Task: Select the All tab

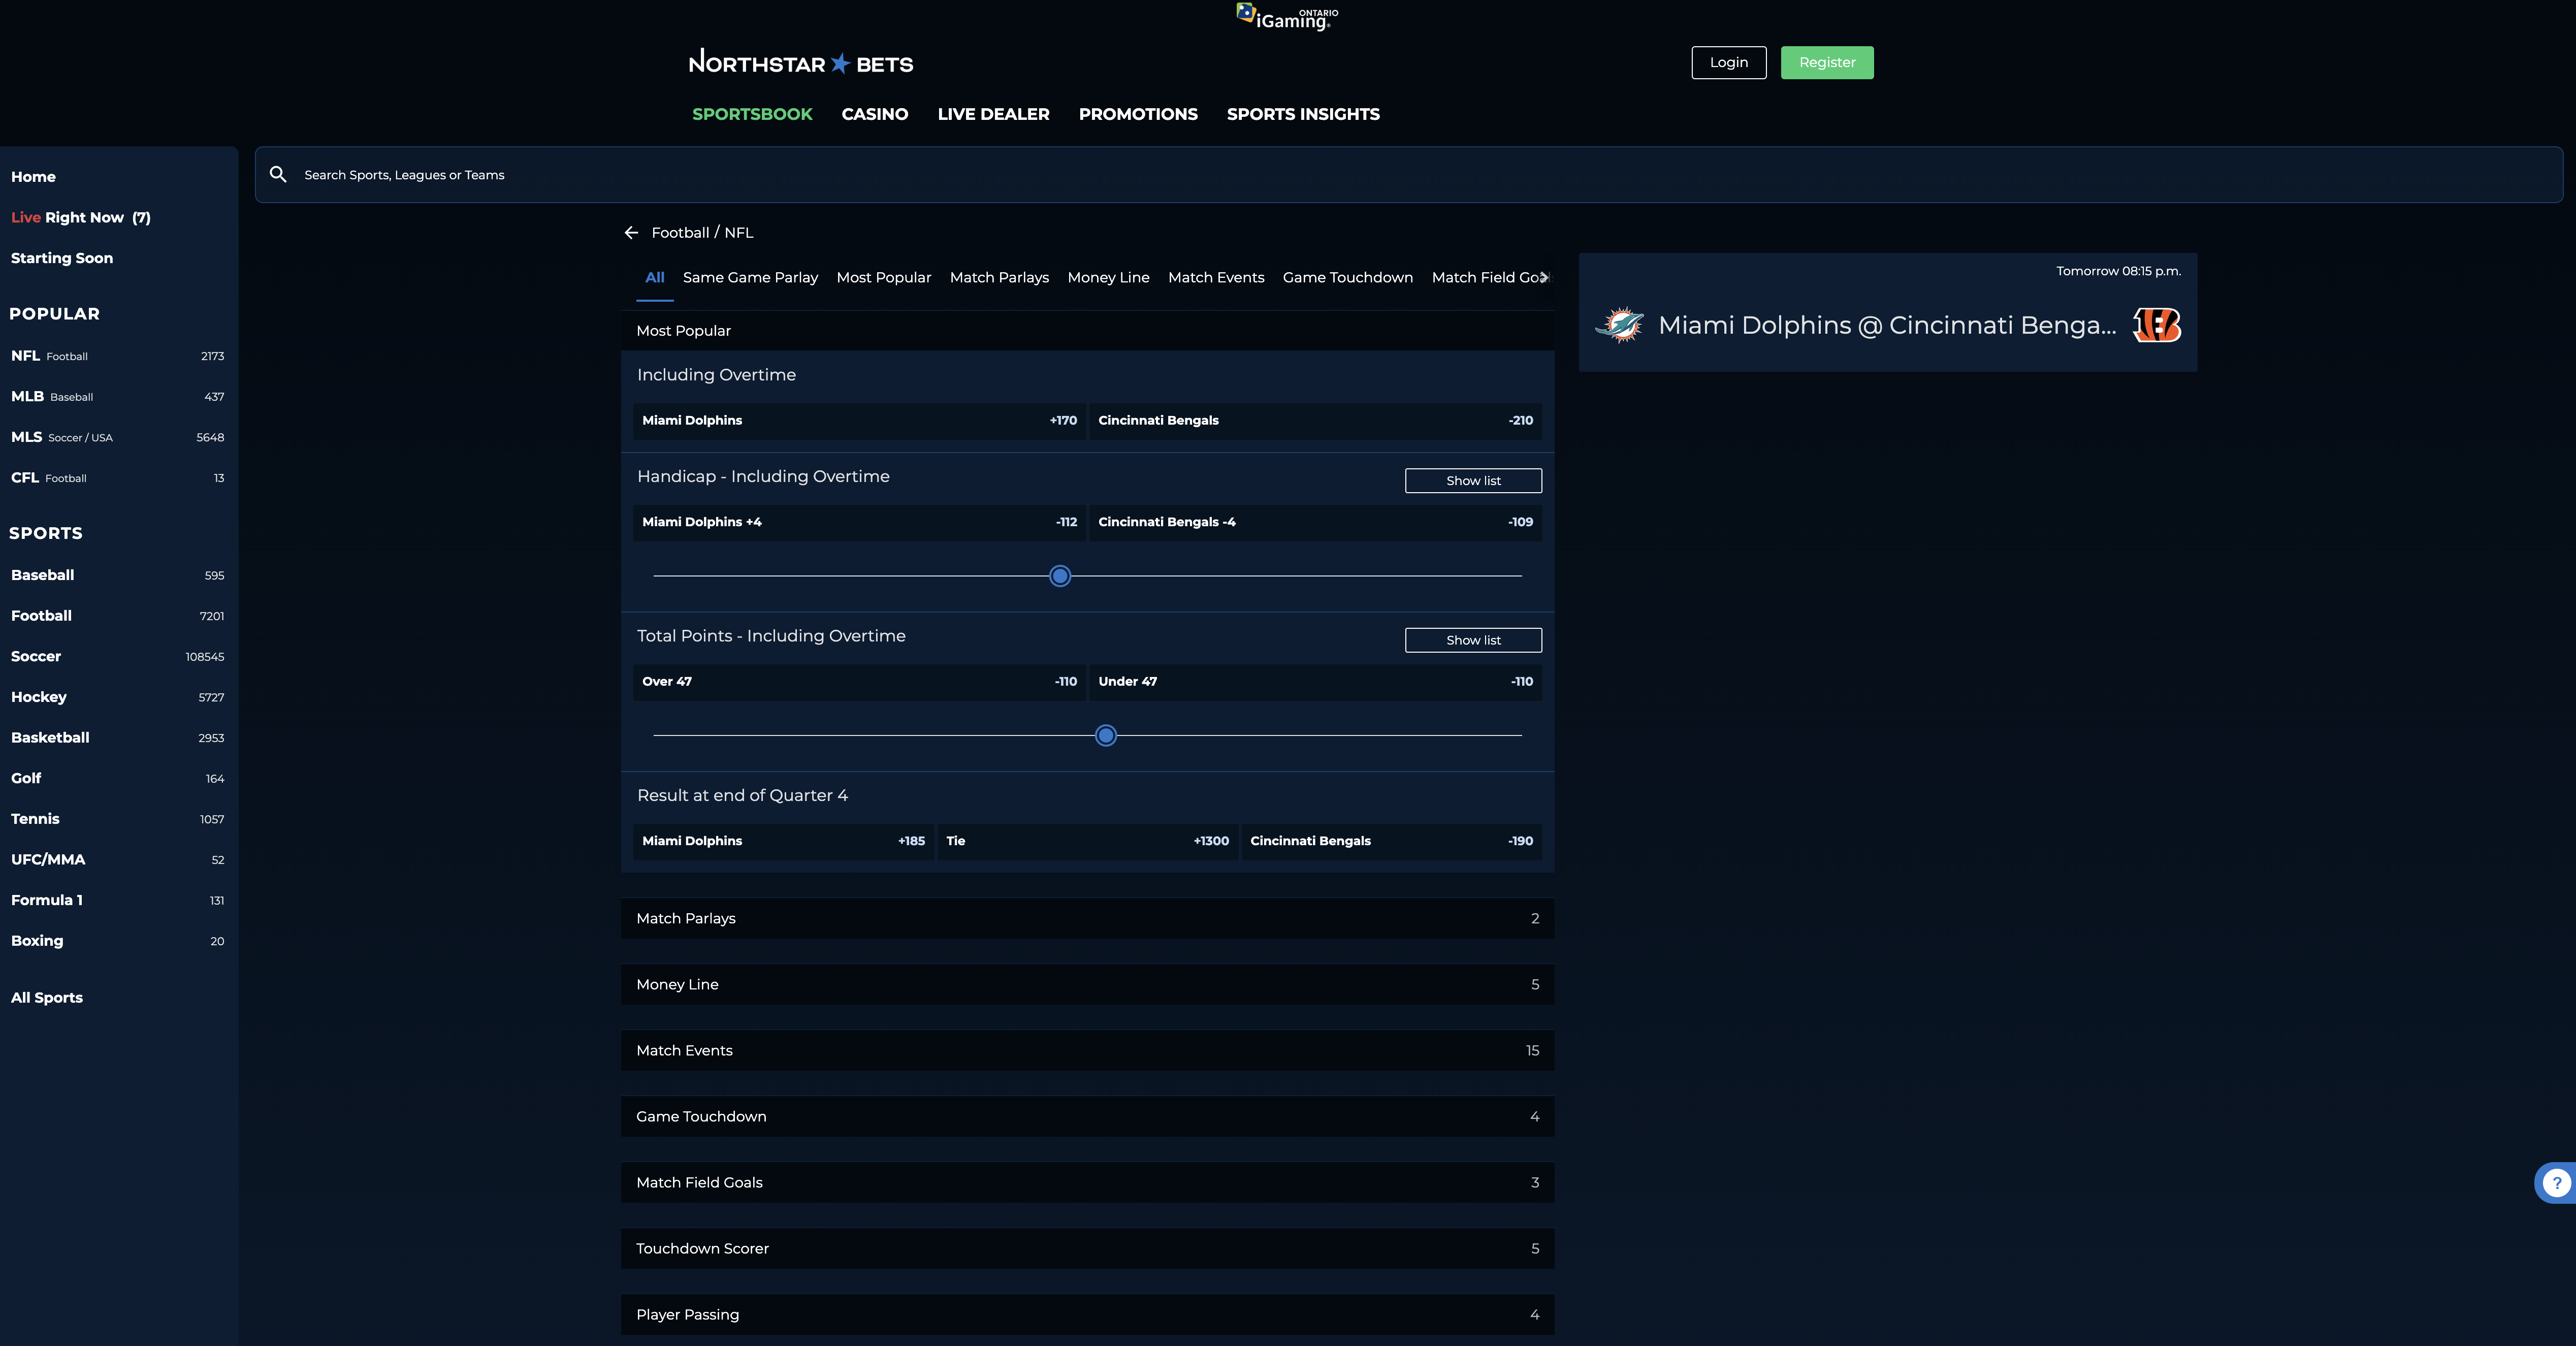Action: [x=655, y=278]
